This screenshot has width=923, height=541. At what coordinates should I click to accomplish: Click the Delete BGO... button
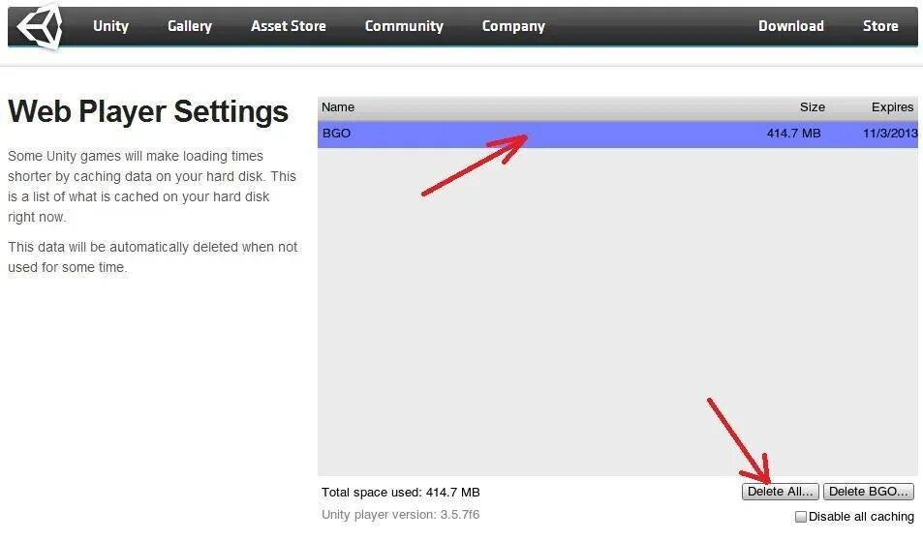(868, 492)
